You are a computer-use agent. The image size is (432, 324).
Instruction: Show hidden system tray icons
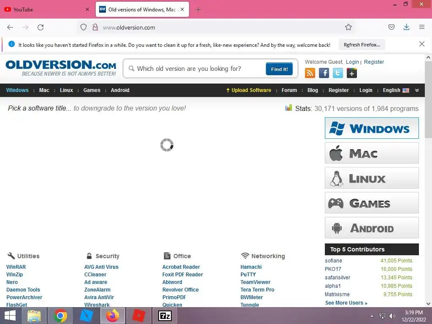(x=372, y=316)
